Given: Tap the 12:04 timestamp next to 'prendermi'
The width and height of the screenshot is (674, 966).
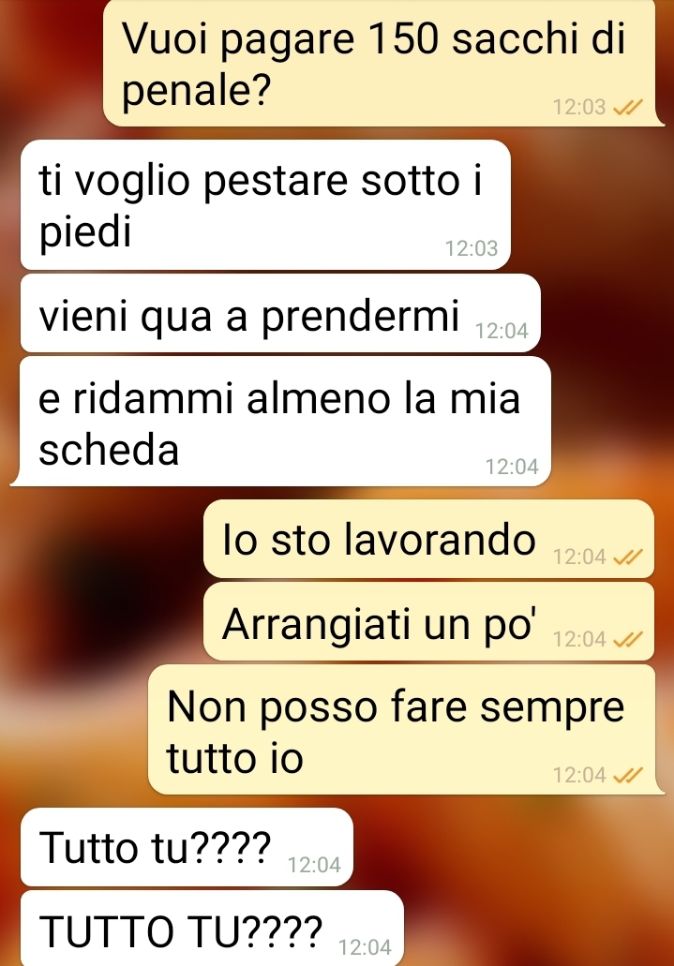Looking at the screenshot, I should tap(502, 332).
